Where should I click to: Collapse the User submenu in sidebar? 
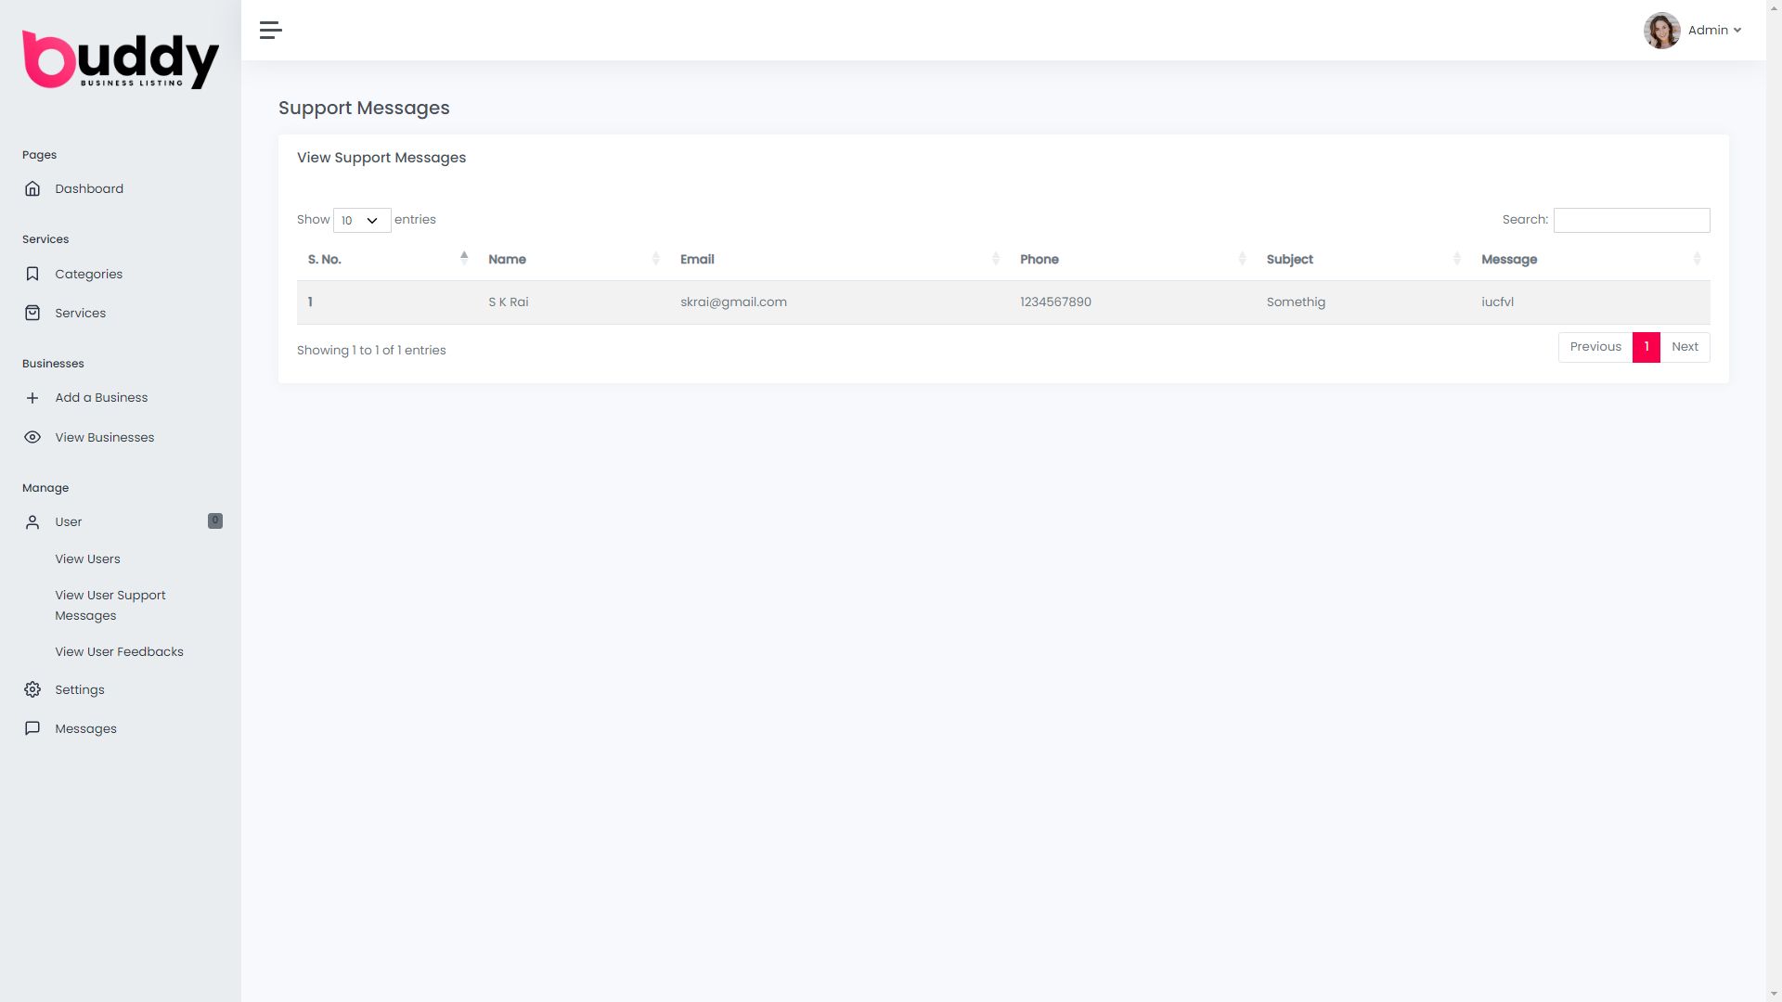69,522
